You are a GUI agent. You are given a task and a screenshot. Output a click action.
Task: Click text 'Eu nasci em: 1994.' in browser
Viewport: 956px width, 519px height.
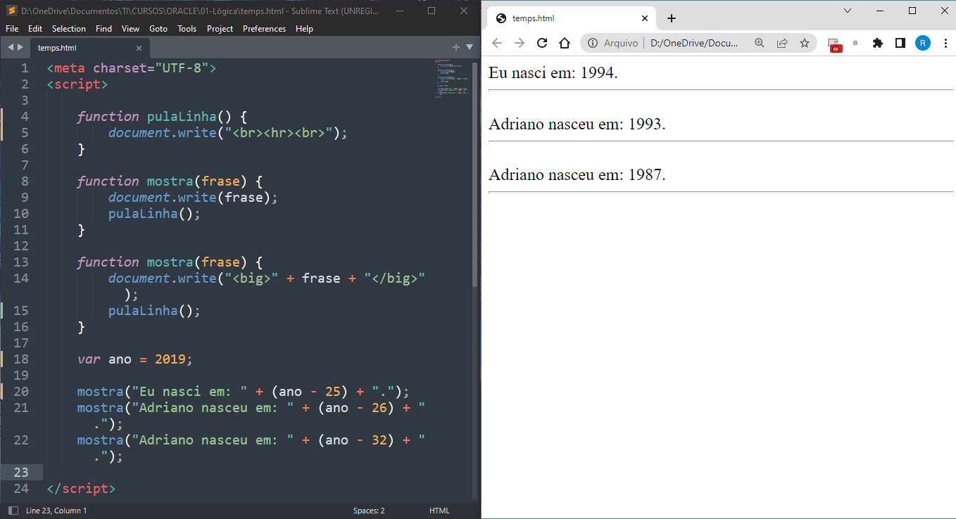coord(553,72)
